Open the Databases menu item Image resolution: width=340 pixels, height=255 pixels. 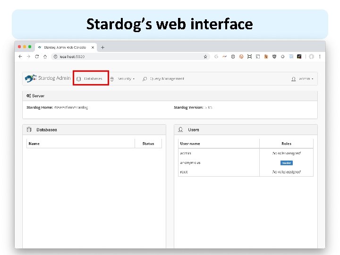tap(91, 79)
